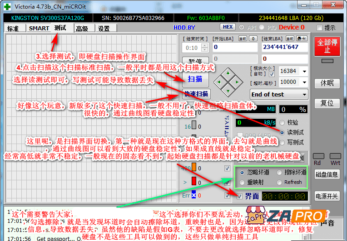Expand the End of test dropdown
This screenshot has height=241, width=347.
tap(303, 94)
